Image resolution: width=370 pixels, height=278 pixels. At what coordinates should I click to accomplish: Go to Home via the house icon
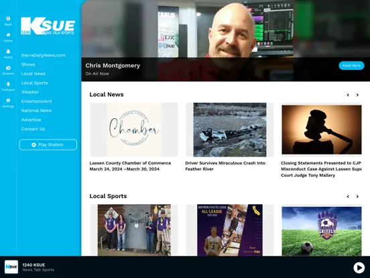click(8, 35)
